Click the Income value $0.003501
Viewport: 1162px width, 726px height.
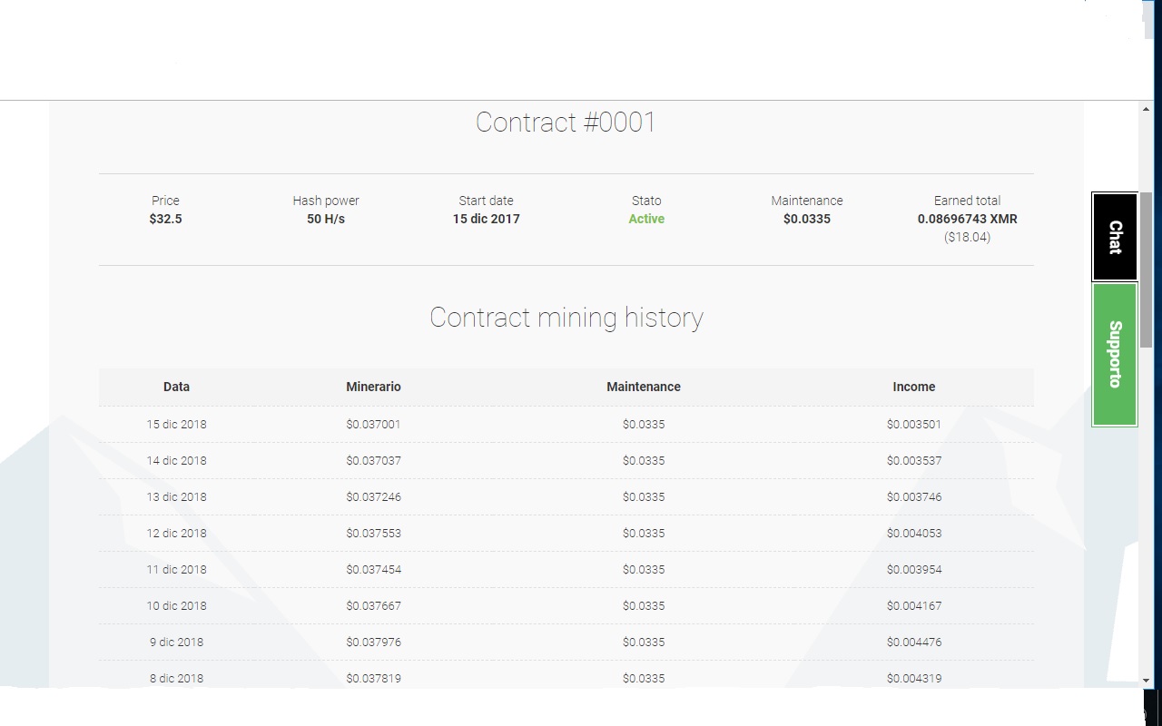914,424
